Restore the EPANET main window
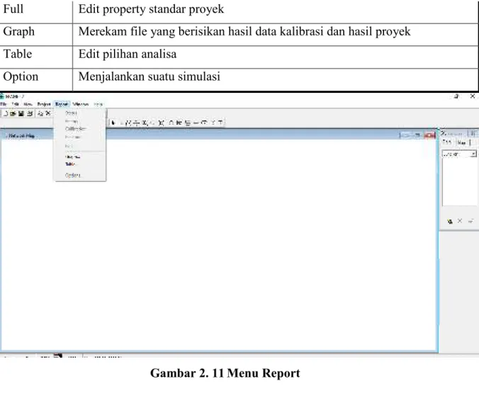This screenshot has width=479, height=398. click(457, 96)
